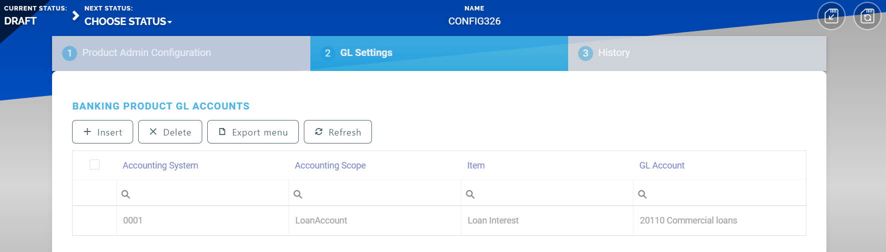Image resolution: width=886 pixels, height=252 pixels.
Task: Sort by Accounting System column header
Action: (160, 165)
